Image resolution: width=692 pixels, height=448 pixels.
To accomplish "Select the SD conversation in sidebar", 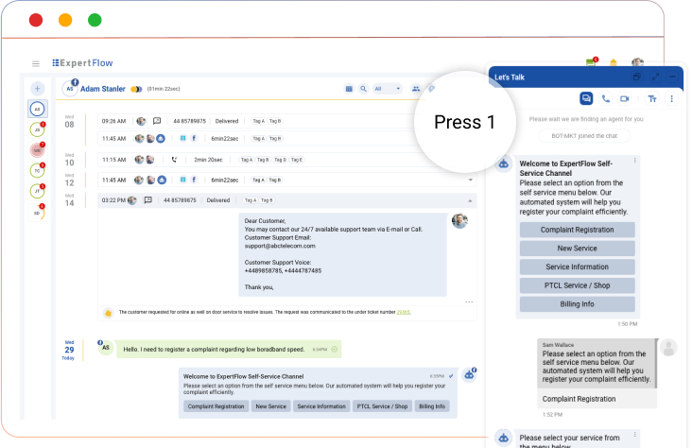I will coord(38,213).
